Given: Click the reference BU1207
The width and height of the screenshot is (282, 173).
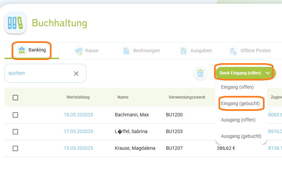Looking at the screenshot, I should (x=174, y=148).
